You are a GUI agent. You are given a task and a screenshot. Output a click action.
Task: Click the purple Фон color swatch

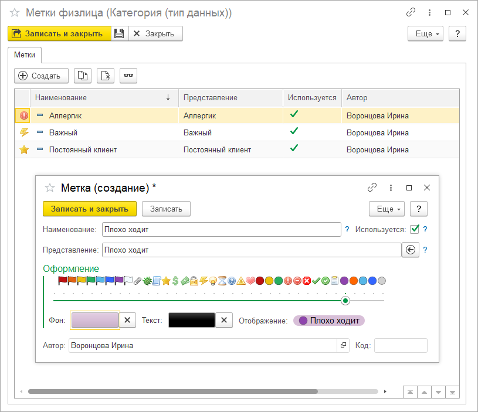click(x=95, y=320)
